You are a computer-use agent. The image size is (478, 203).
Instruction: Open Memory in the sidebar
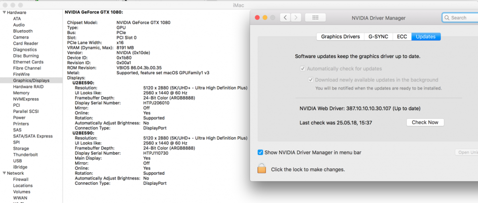[x=22, y=93]
